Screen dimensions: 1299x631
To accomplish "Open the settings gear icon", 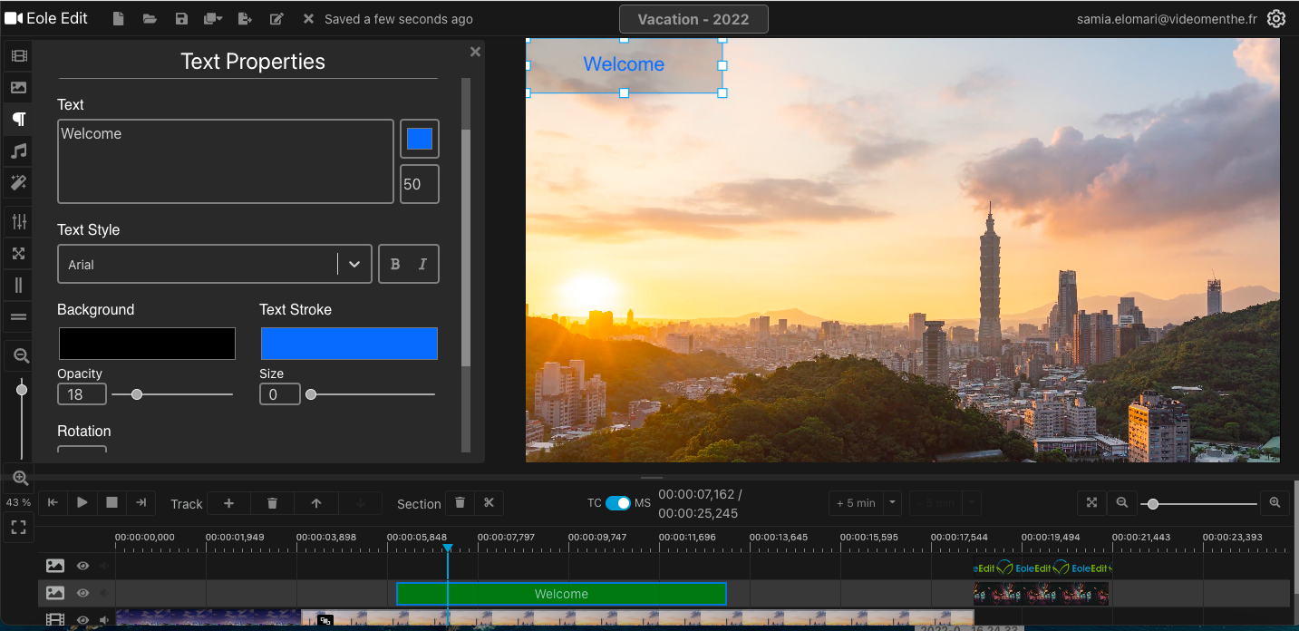I will [1276, 19].
